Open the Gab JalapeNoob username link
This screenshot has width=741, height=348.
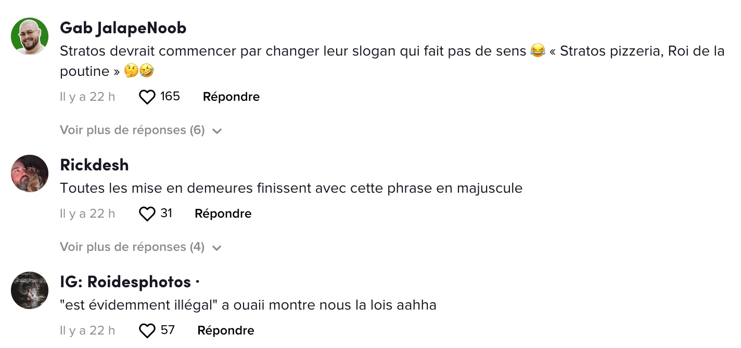tap(123, 28)
